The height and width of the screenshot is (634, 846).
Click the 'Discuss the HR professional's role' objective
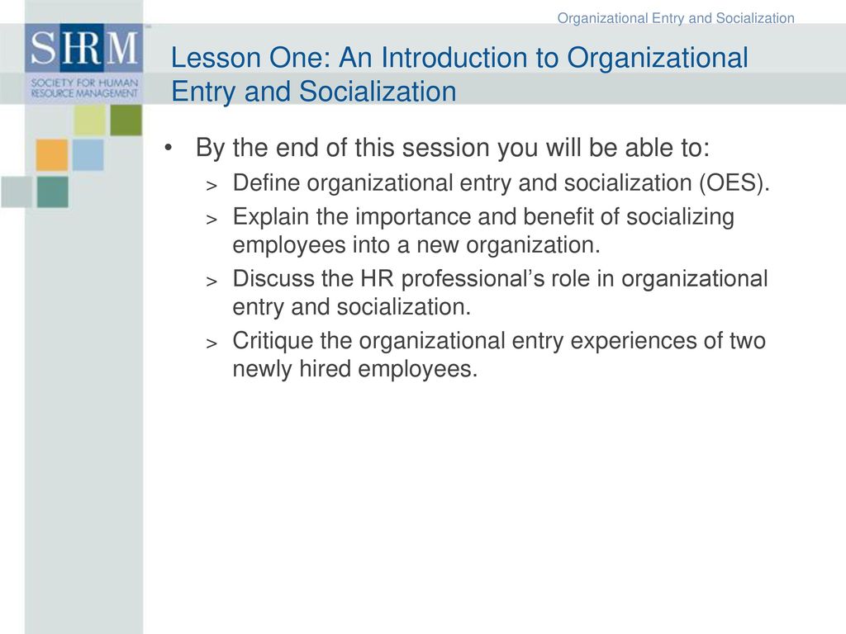(x=500, y=293)
